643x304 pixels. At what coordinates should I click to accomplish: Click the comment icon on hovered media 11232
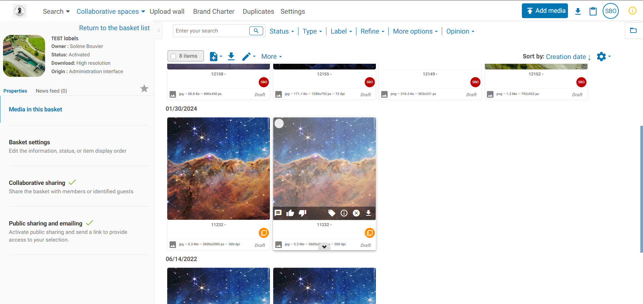[278, 213]
